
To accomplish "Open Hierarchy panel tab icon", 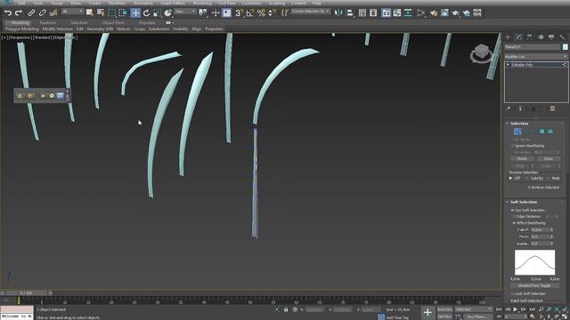I will pos(530,37).
